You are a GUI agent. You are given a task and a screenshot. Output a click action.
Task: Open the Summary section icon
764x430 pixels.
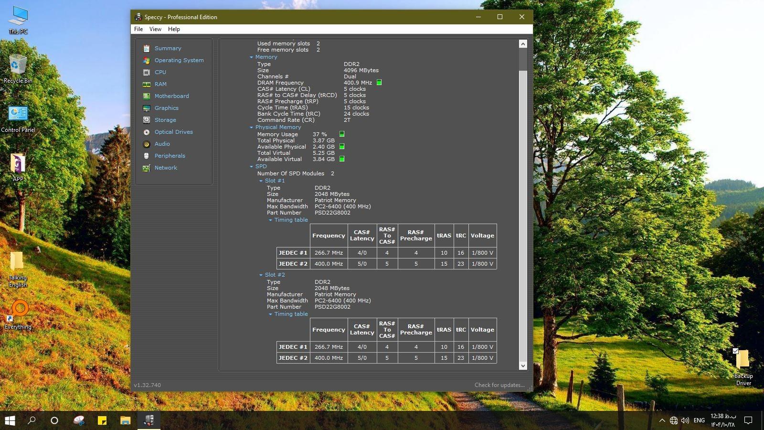pos(147,48)
